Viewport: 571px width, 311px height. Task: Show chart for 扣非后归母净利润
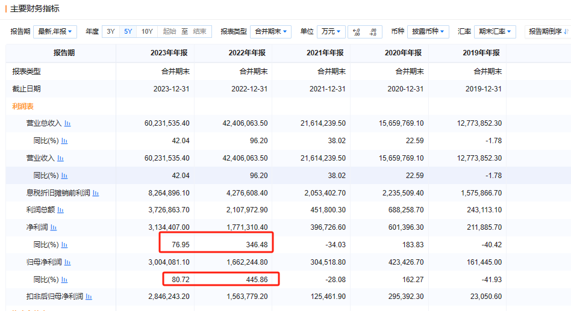[x=89, y=297]
